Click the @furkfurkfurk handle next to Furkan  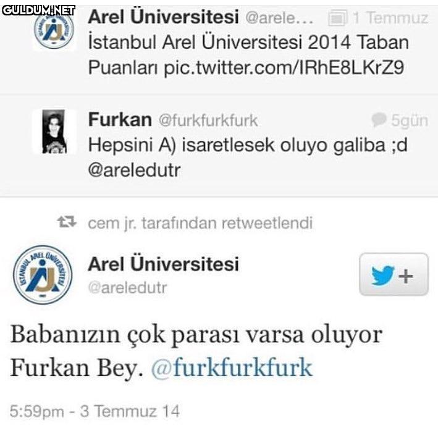pos(208,120)
